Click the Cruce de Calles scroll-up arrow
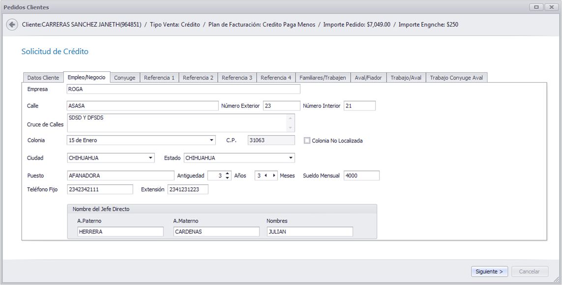 290,118
